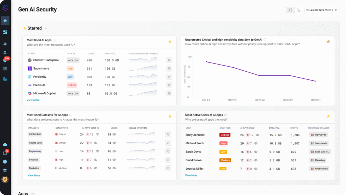Click the eye icon next to 98 users
This screenshot has height=195, width=346.
[x=114, y=135]
